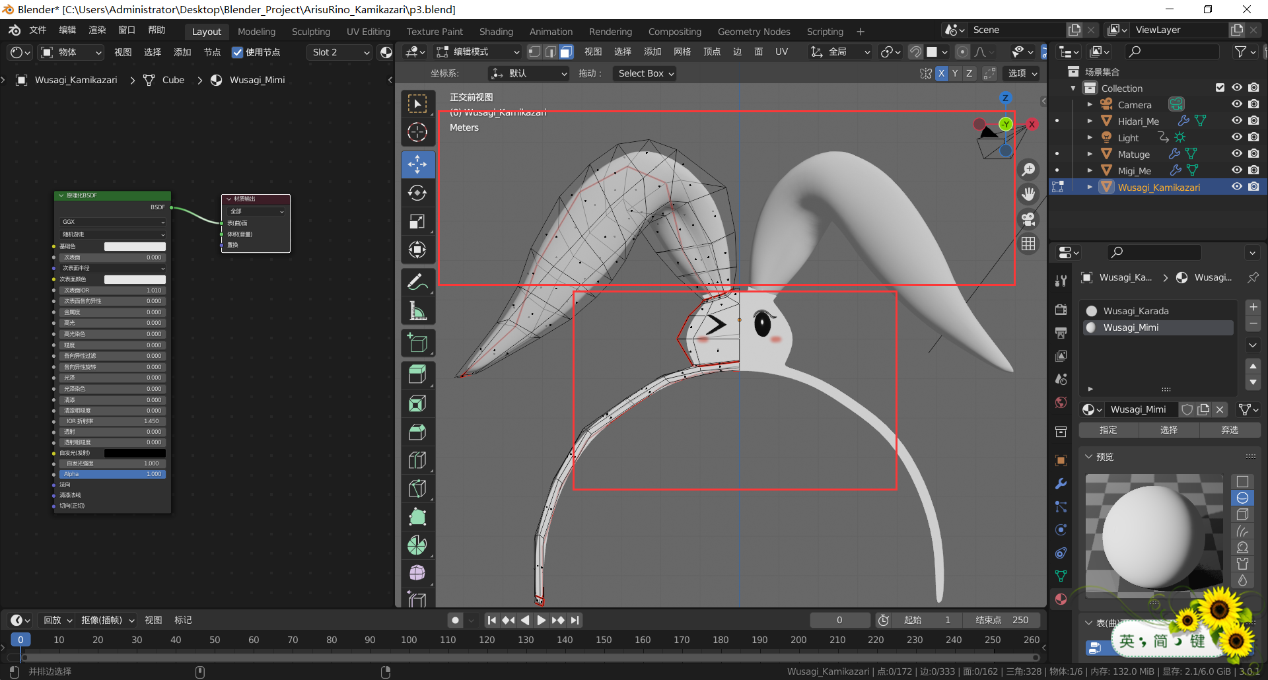Image resolution: width=1268 pixels, height=680 pixels.
Task: Toggle camera view icon in viewport
Action: tap(1028, 219)
